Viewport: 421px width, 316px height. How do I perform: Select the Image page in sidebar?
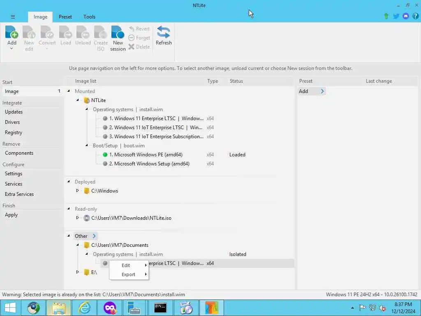click(32, 91)
